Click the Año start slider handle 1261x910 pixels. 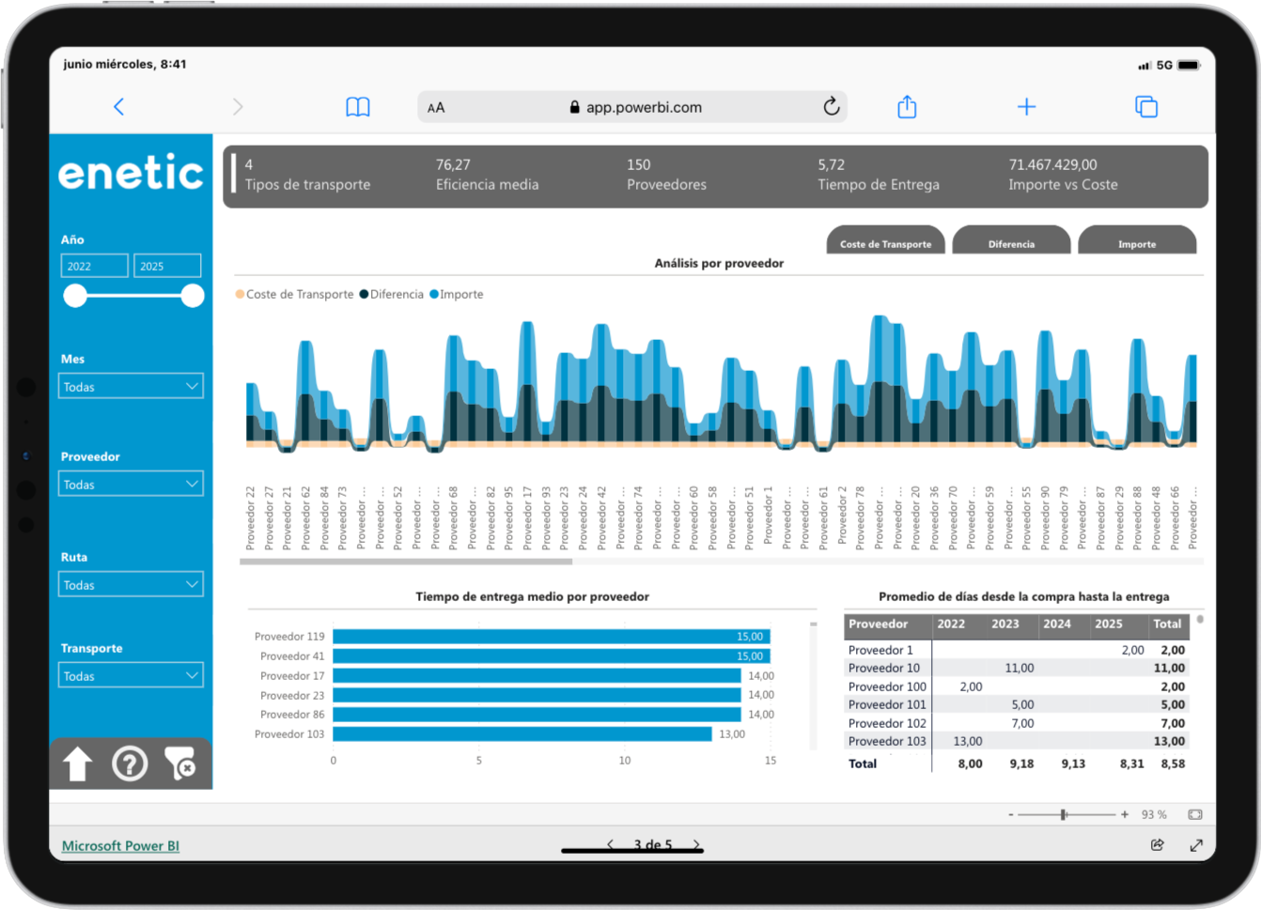[75, 296]
